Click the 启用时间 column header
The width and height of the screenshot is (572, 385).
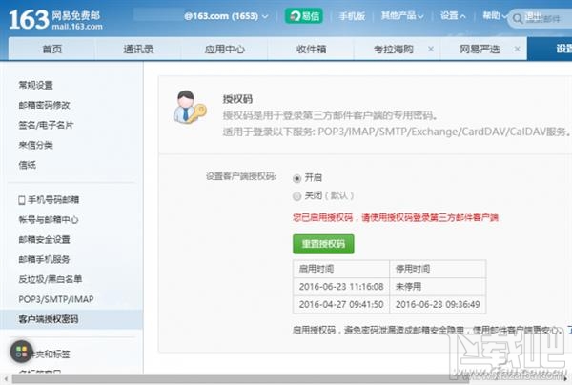pos(341,269)
